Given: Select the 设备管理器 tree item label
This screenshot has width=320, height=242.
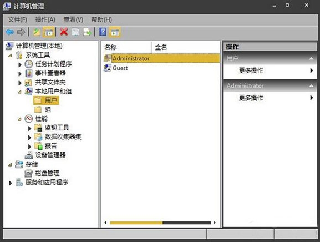Looking at the screenshot, I should point(50,155).
